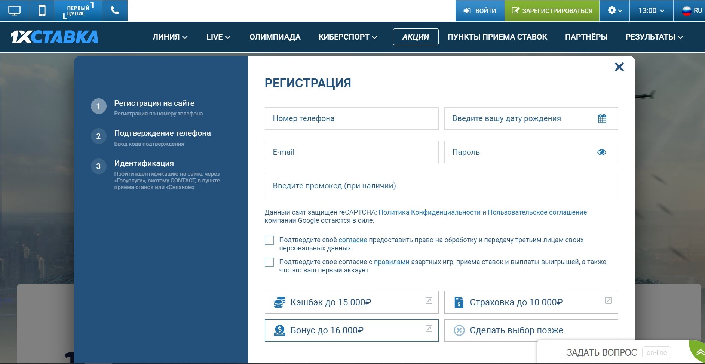This screenshot has width=705, height=364.
Task: Open Пользовательское соглашение link
Action: click(x=537, y=212)
